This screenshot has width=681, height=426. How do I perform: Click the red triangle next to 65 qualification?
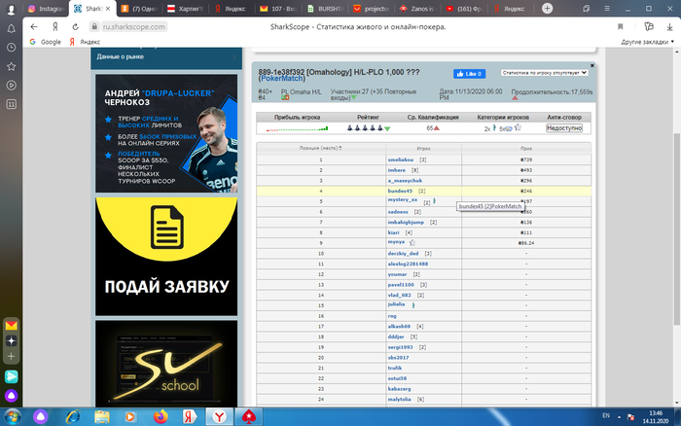(437, 128)
